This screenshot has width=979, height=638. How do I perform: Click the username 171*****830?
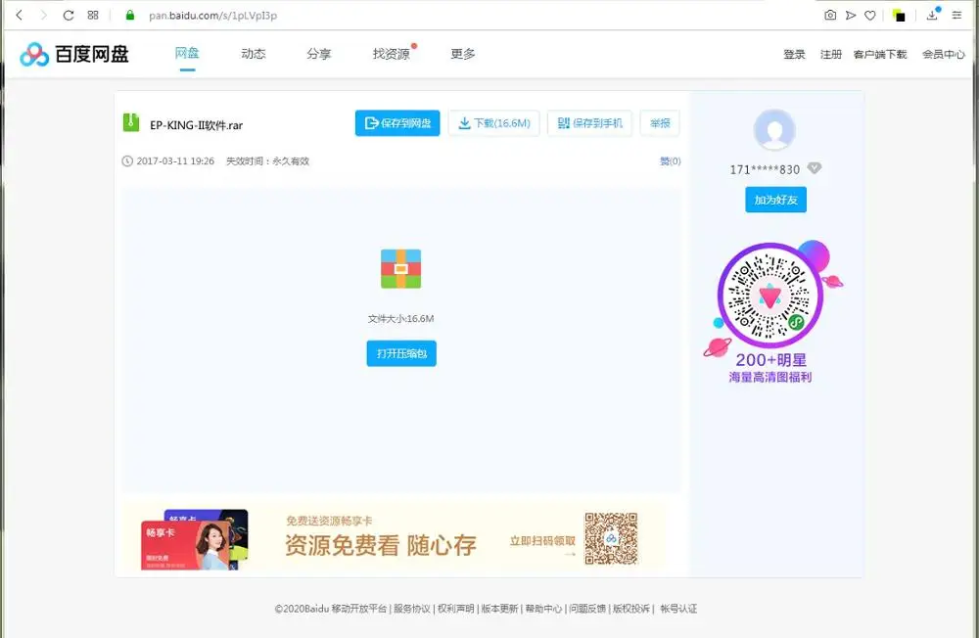765,169
